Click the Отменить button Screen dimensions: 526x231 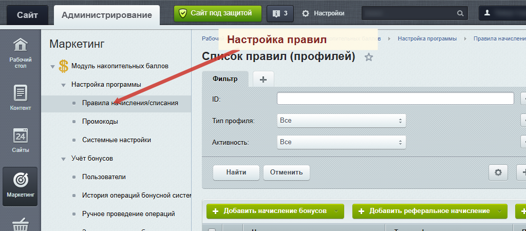(x=287, y=172)
